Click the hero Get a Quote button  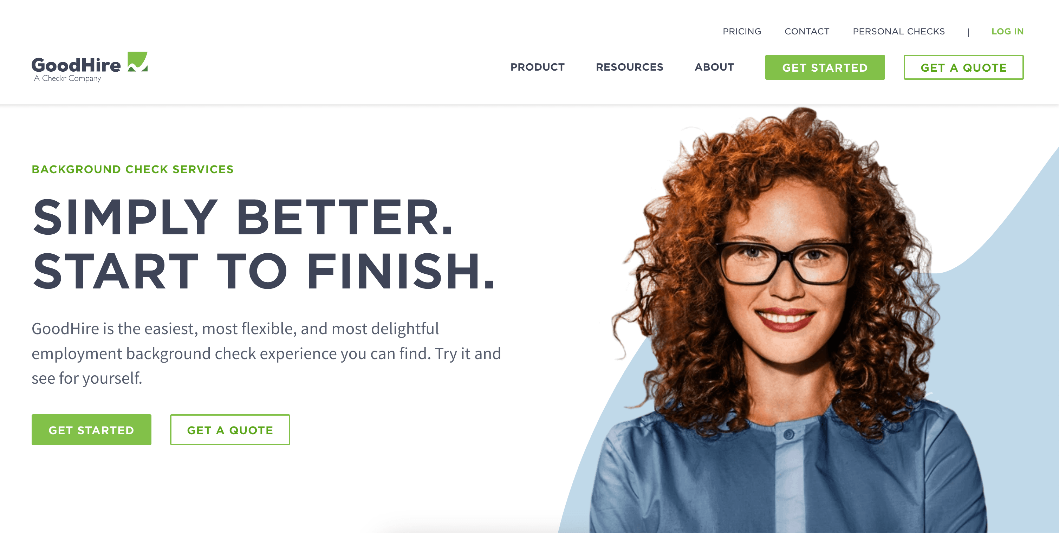(x=230, y=430)
